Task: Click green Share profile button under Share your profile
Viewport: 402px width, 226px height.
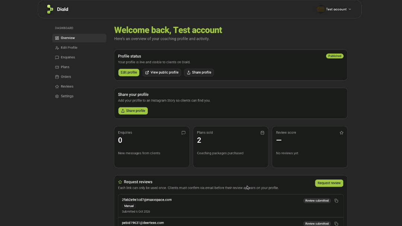Action: pyautogui.click(x=133, y=111)
